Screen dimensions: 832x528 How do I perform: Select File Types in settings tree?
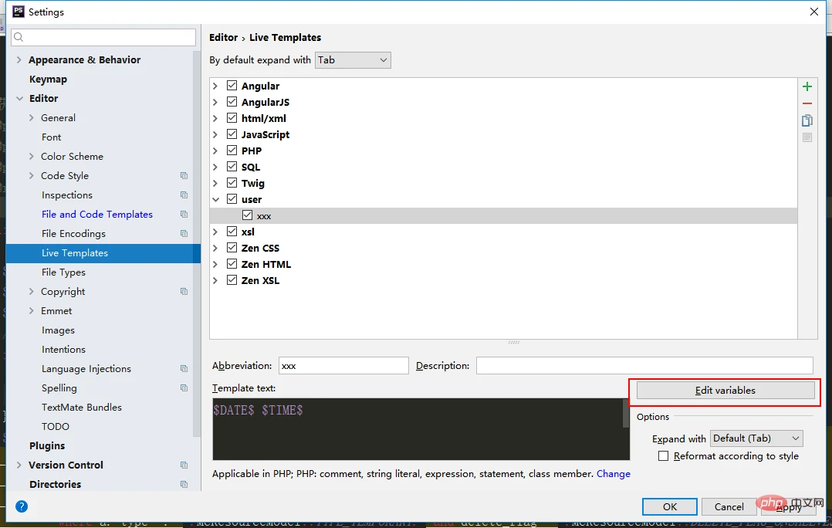pyautogui.click(x=63, y=272)
